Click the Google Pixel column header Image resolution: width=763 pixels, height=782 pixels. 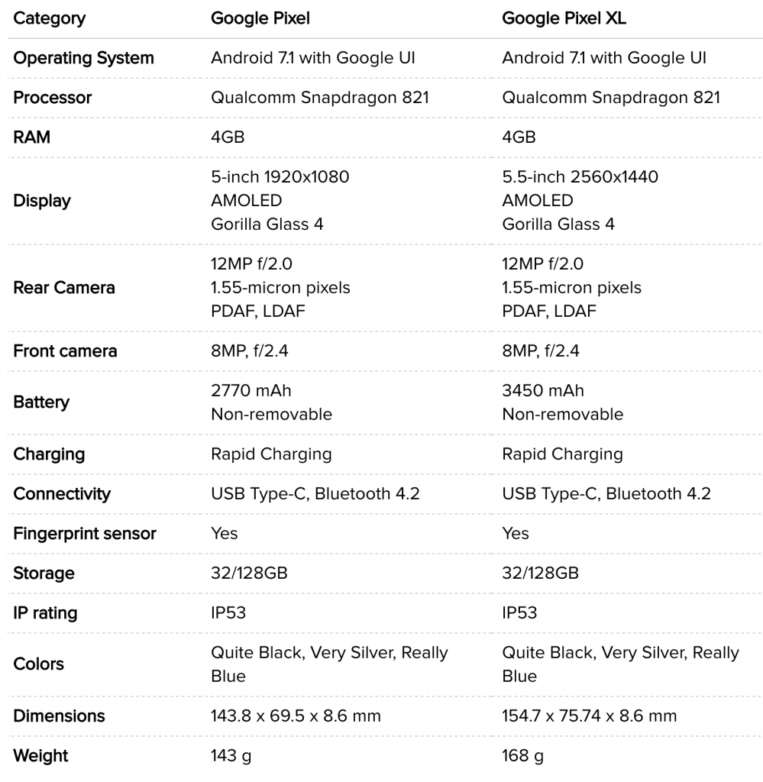click(260, 18)
